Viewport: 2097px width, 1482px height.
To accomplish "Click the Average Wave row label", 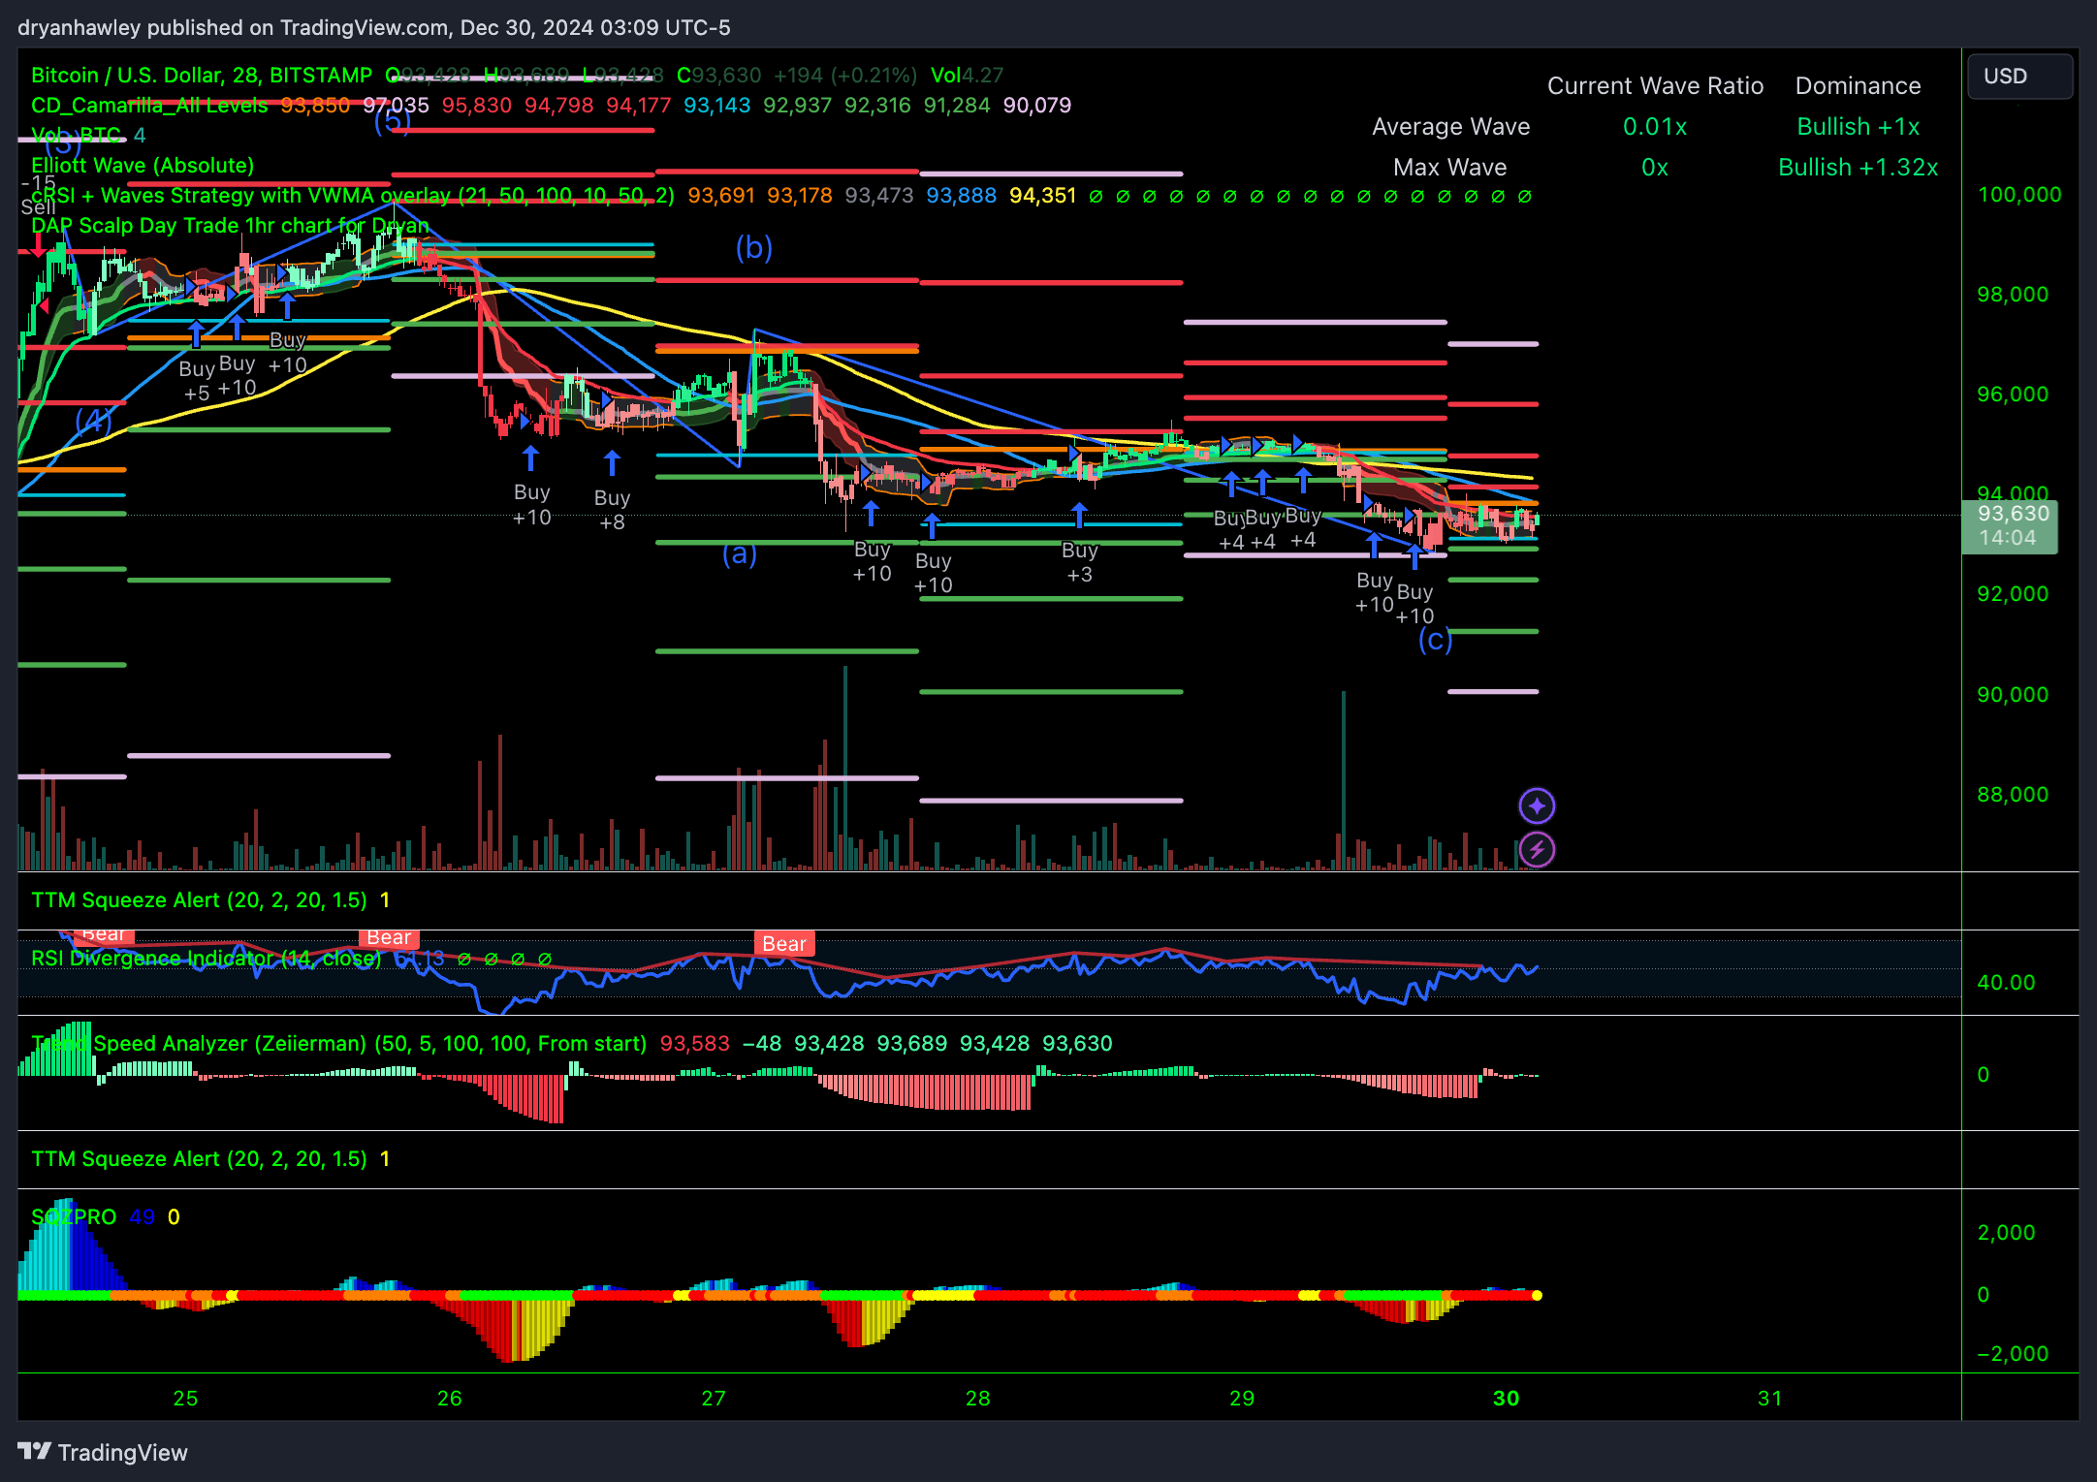I will tap(1450, 127).
